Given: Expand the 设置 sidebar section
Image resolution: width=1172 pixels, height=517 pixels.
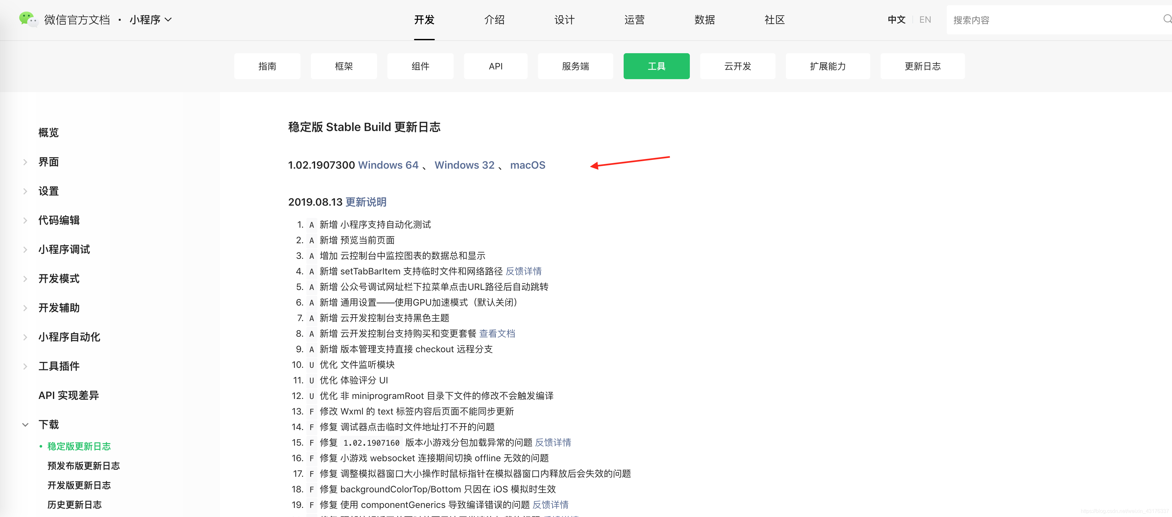Looking at the screenshot, I should coord(26,191).
